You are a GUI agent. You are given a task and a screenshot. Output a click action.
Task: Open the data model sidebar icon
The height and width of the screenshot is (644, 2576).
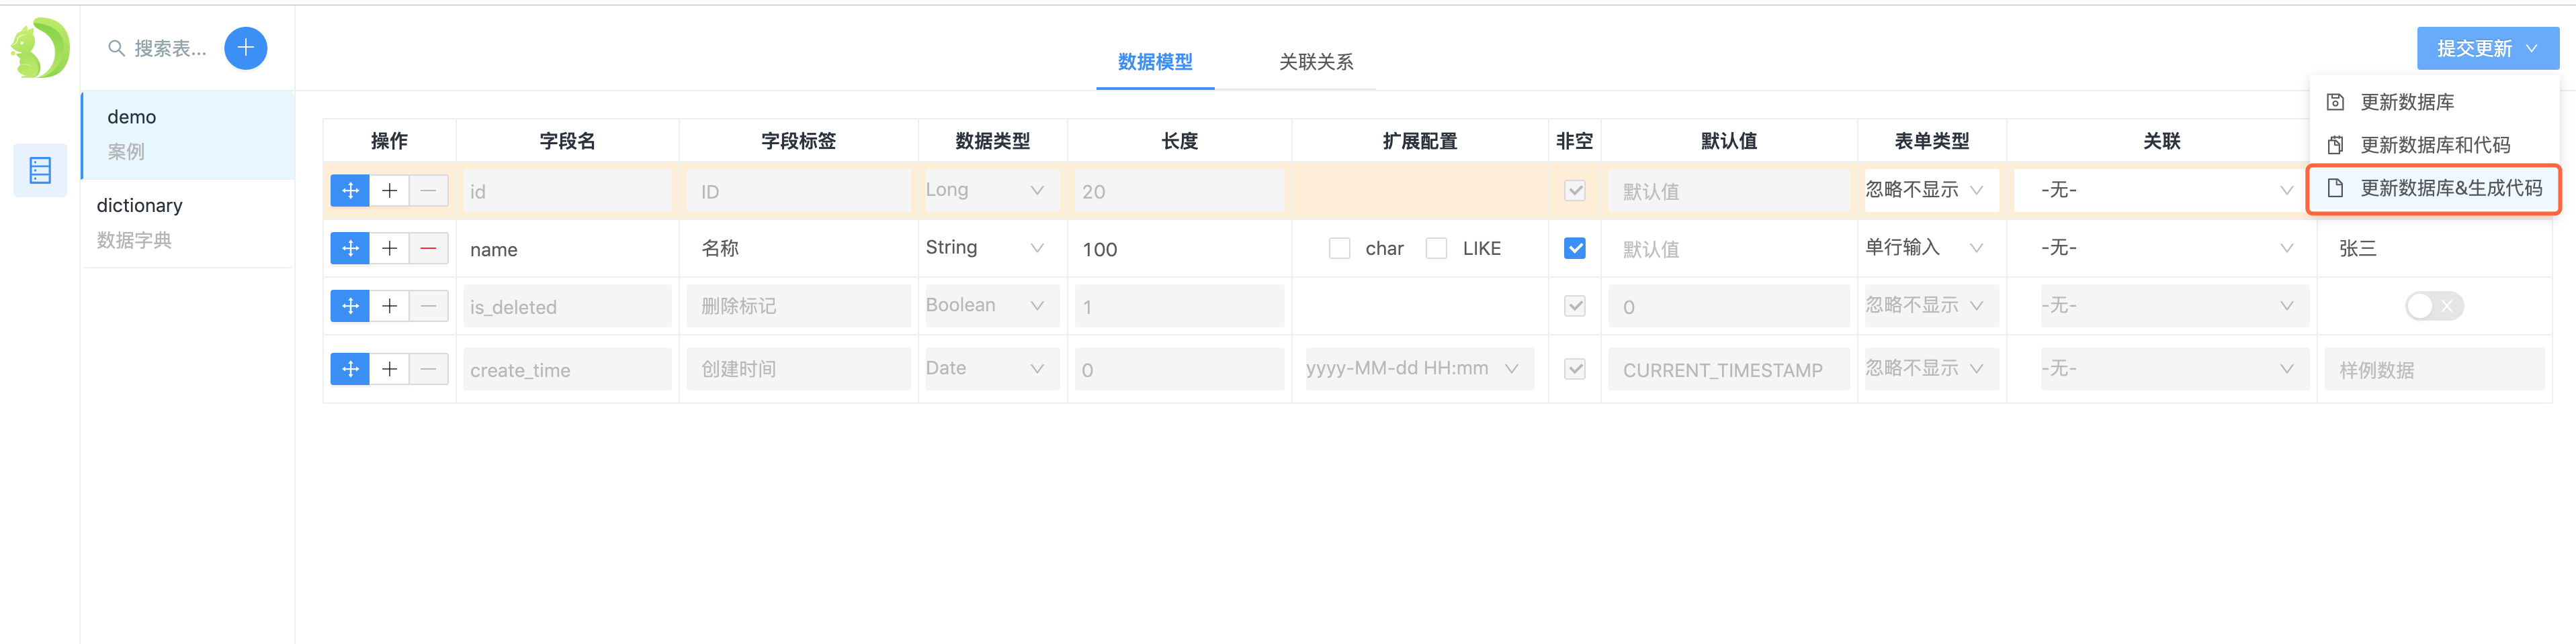40,170
